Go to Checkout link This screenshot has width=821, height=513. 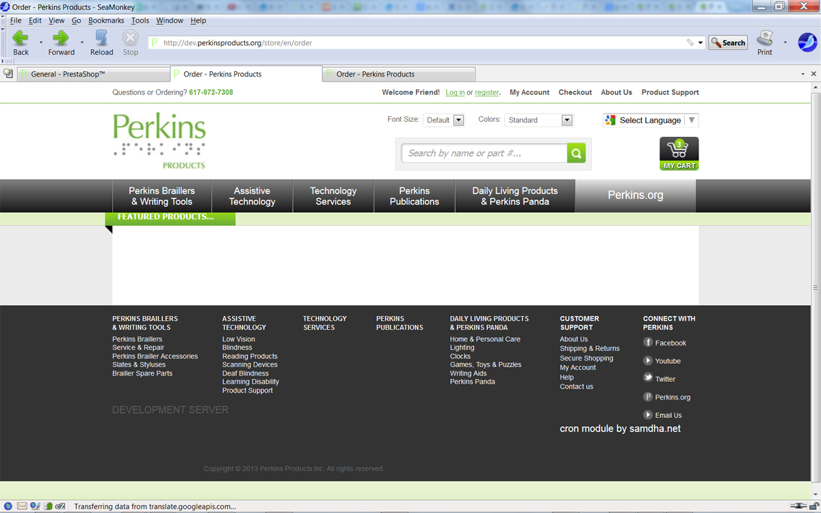[x=575, y=92]
